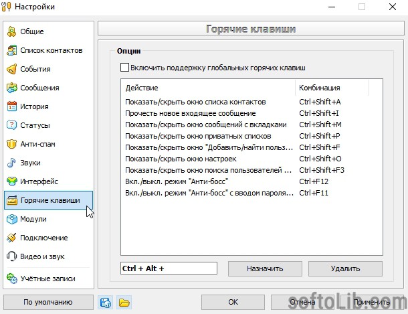Open the Общие settings section
408x314 pixels.
click(48, 31)
